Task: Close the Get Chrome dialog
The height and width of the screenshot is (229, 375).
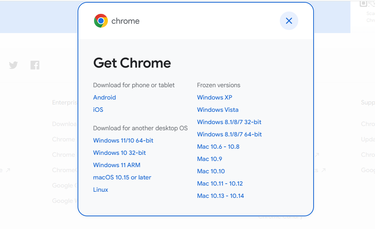Action: (289, 21)
